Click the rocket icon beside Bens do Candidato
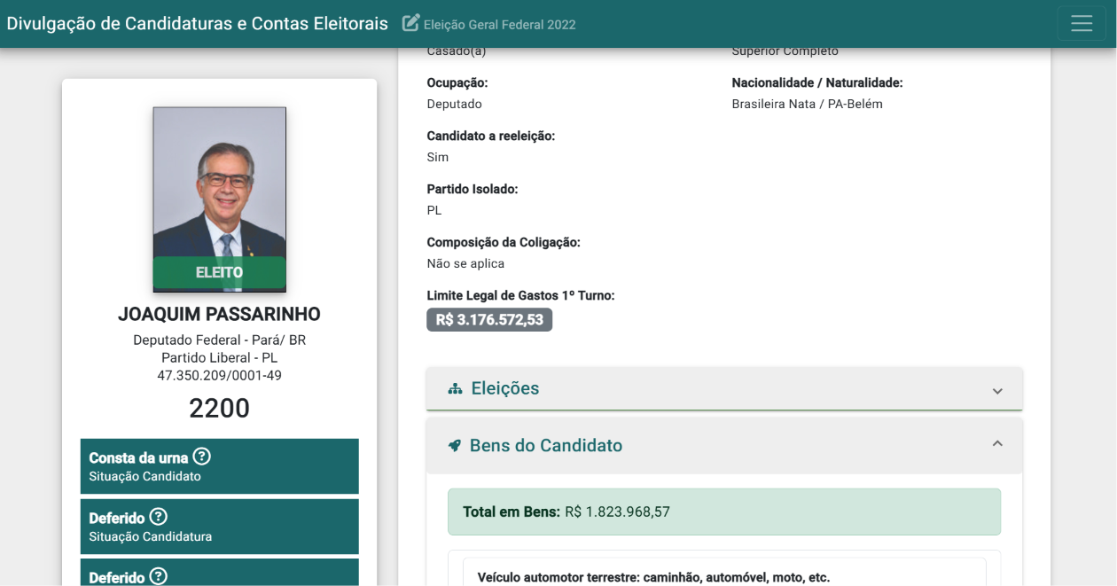 (x=455, y=446)
